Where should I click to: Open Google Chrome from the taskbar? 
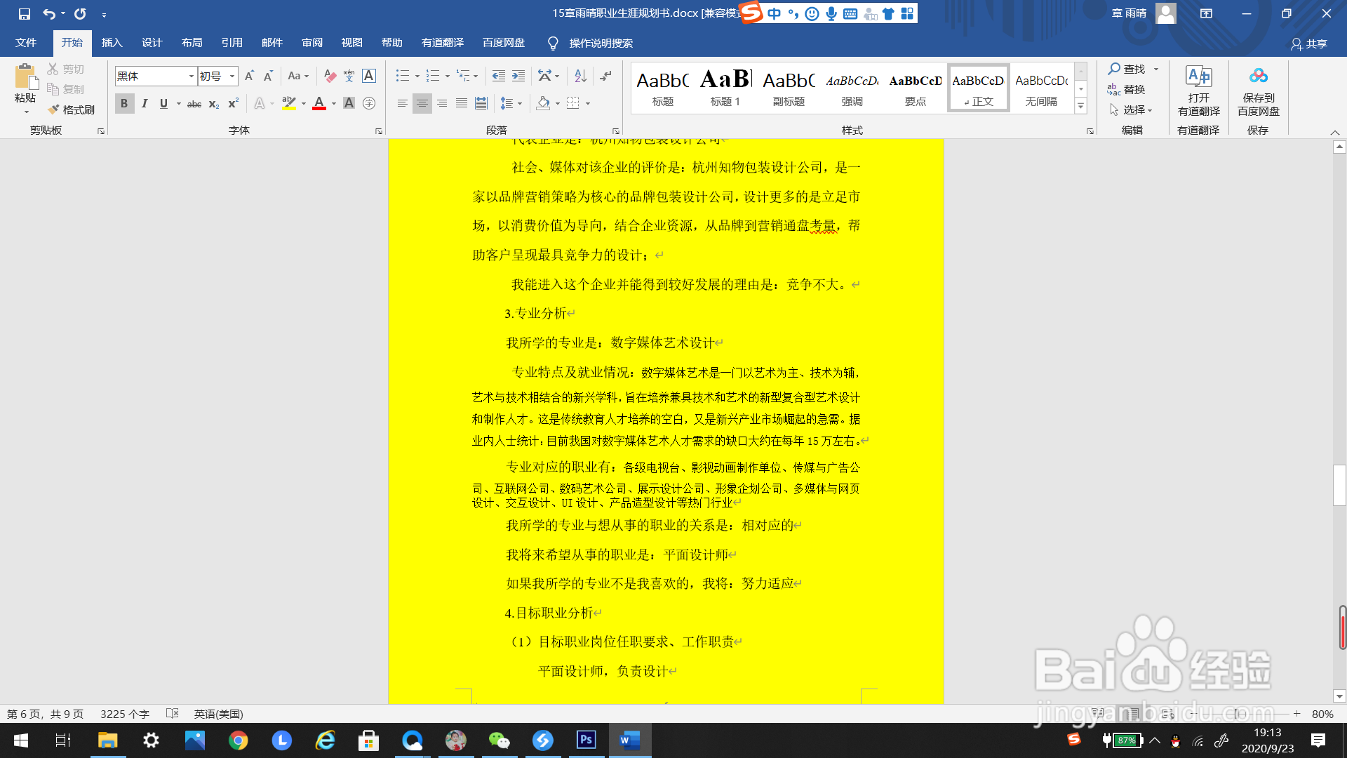[239, 740]
